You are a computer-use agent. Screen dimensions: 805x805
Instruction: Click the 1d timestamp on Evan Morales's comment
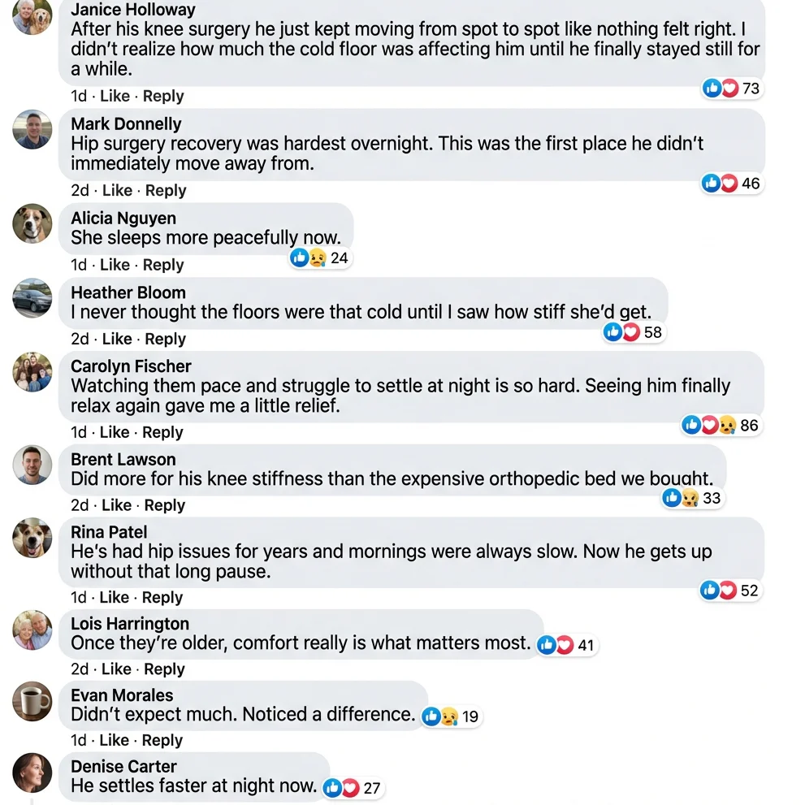click(x=78, y=740)
